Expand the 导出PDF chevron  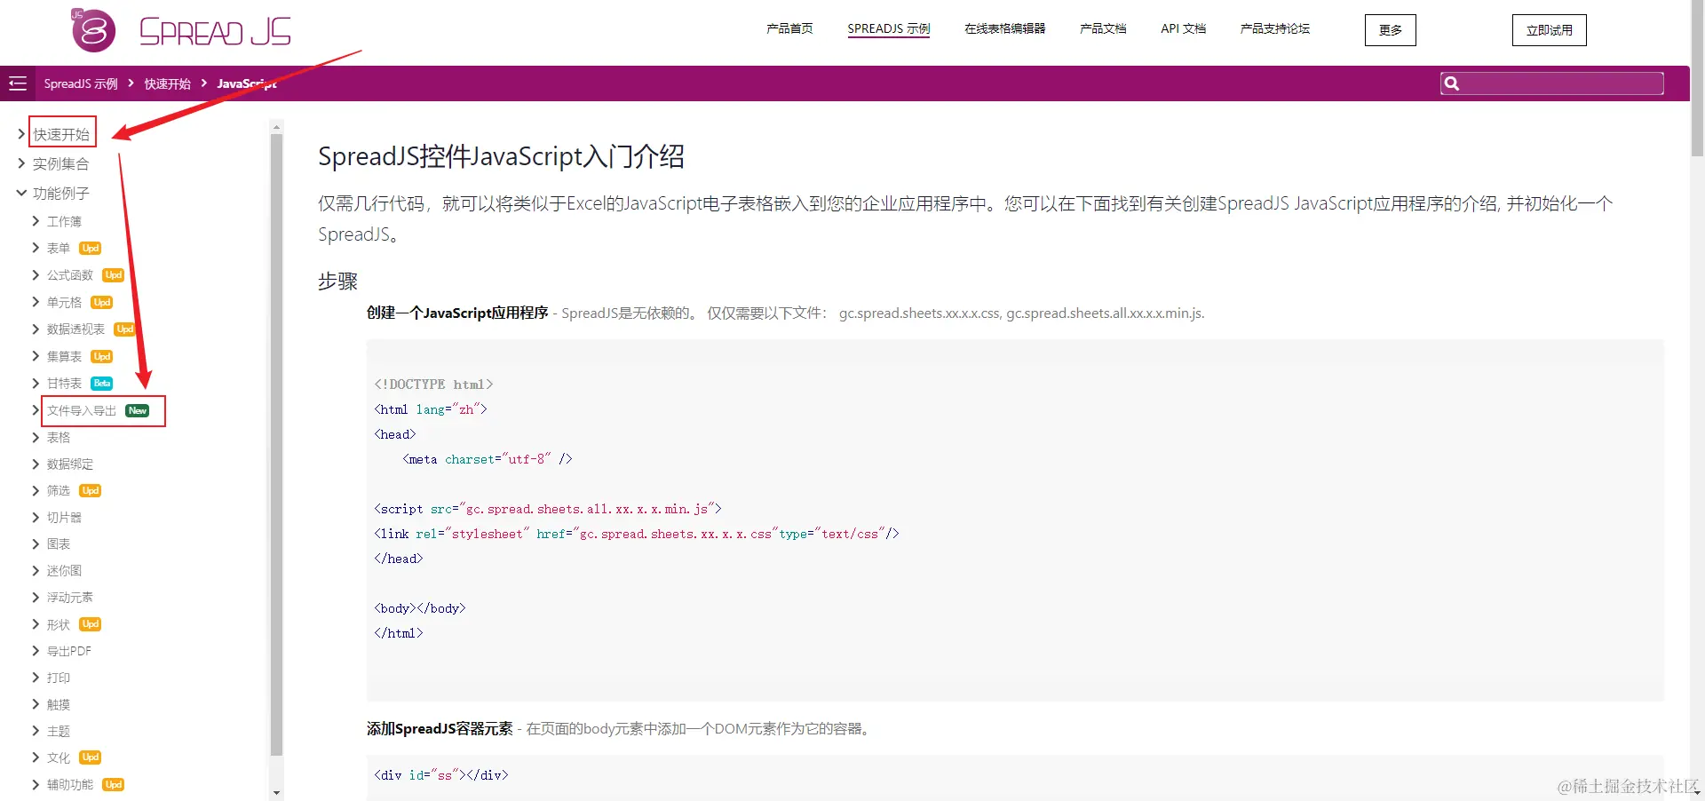tap(36, 651)
